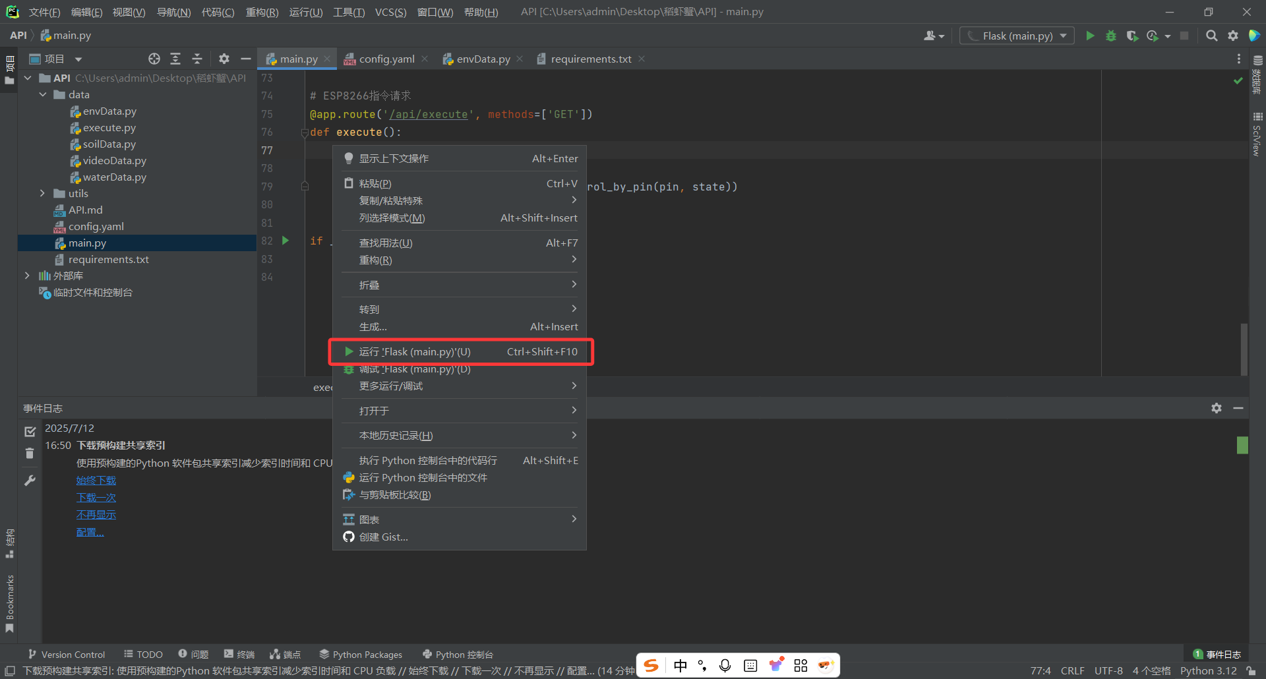Choose 调试 'Flask (main.py)' from context menu
1266x679 pixels.
tap(460, 369)
